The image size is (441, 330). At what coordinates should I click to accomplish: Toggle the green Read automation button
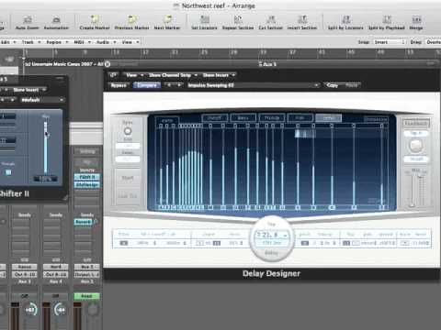[x=86, y=296]
